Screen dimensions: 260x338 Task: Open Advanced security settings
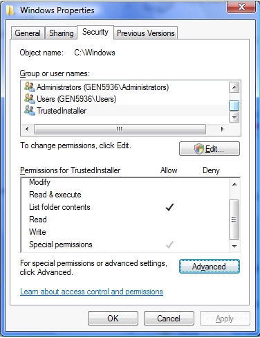point(210,267)
